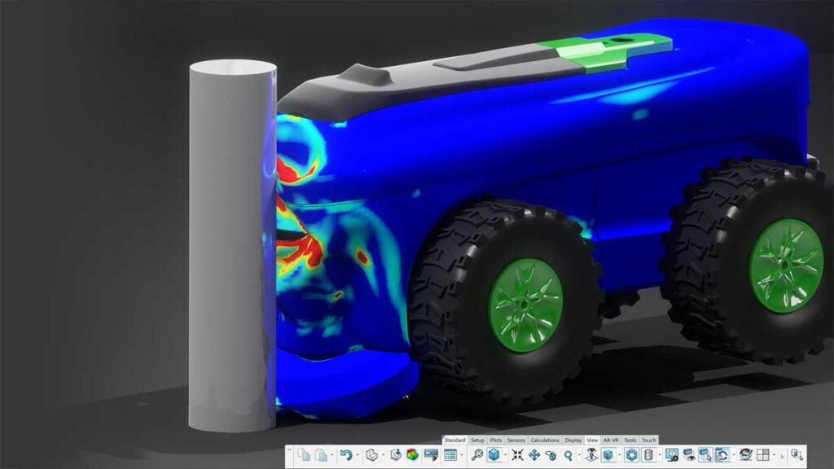Screen dimensions: 834x469
Task: Toggle the cylinder display mode button
Action: (x=647, y=455)
